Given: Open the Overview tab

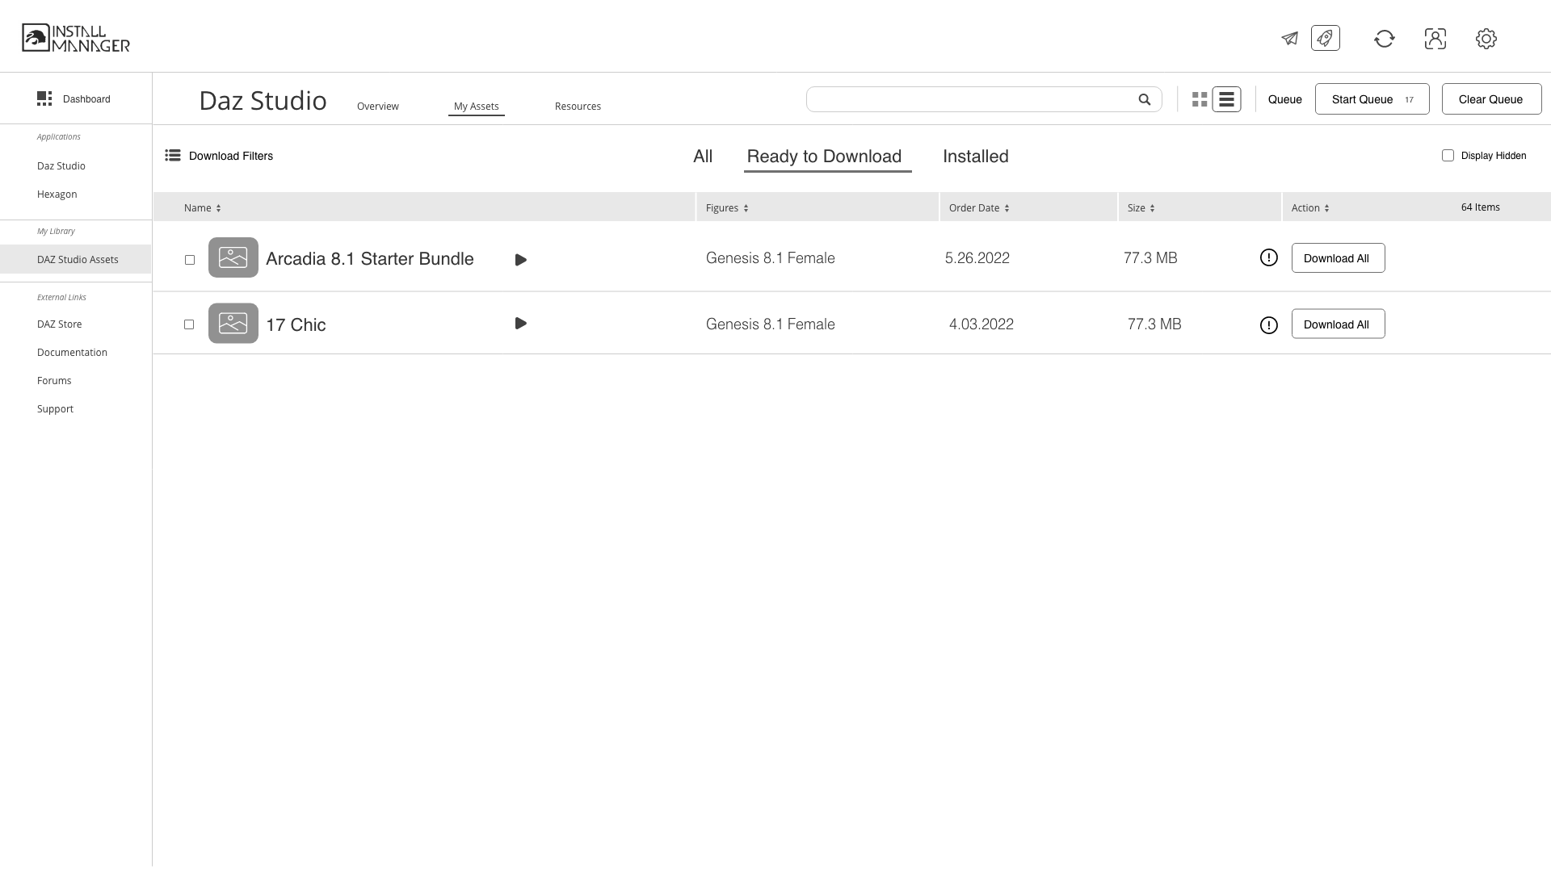Looking at the screenshot, I should [378, 106].
